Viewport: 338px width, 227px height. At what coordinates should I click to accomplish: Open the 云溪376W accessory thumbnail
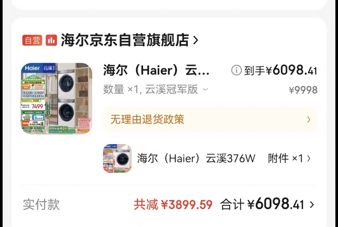(118, 158)
